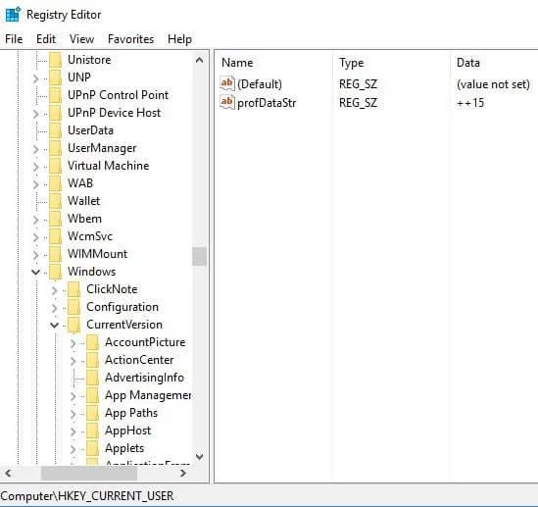Click the CurrentVersion folder icon
Image resolution: width=538 pixels, height=507 pixels.
click(73, 325)
